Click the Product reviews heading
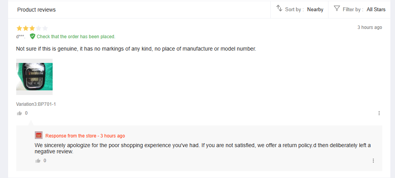The image size is (395, 178). coord(36,10)
